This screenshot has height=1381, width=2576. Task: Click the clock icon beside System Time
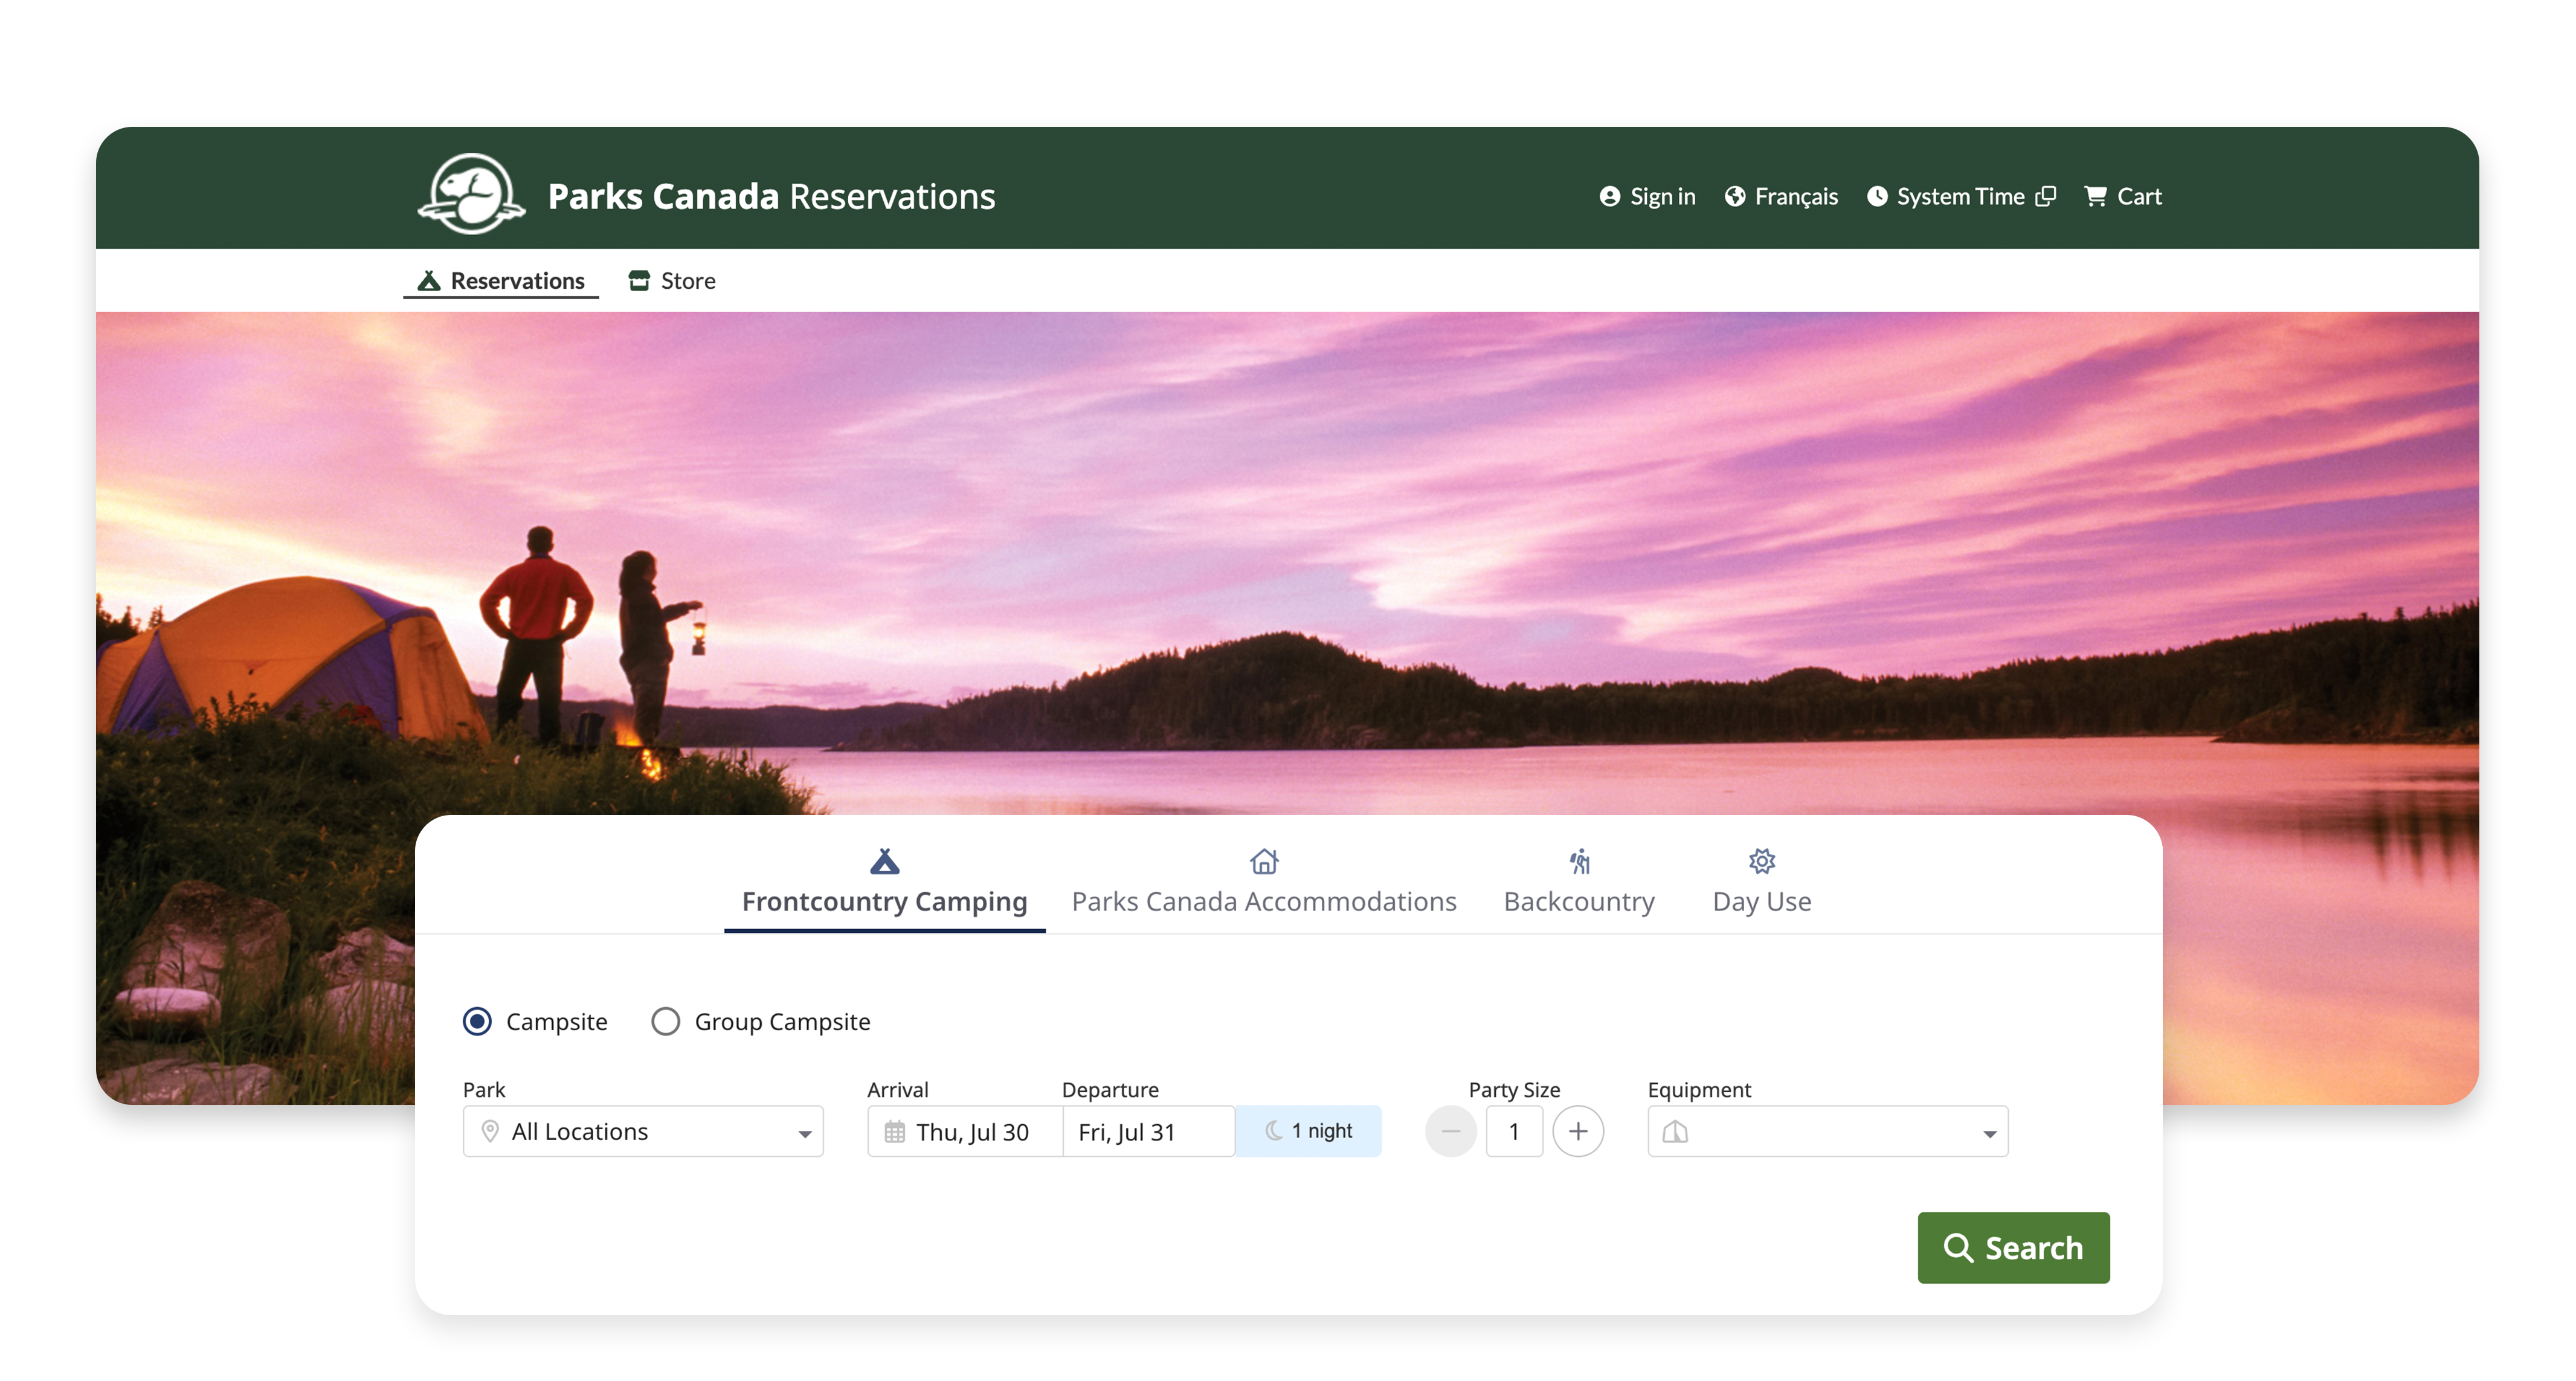tap(1877, 196)
